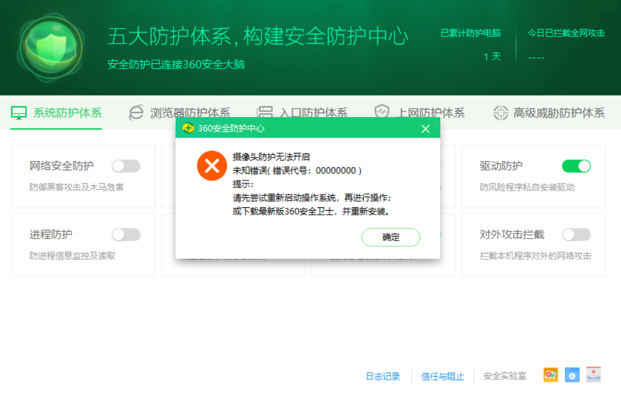Click the 360 icon in dialog title
The image size is (621, 393).
(188, 128)
